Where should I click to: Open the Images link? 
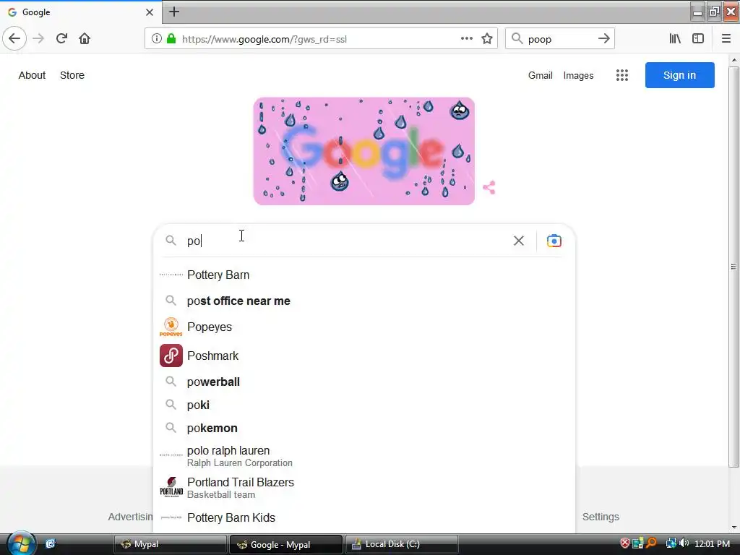pyautogui.click(x=578, y=75)
